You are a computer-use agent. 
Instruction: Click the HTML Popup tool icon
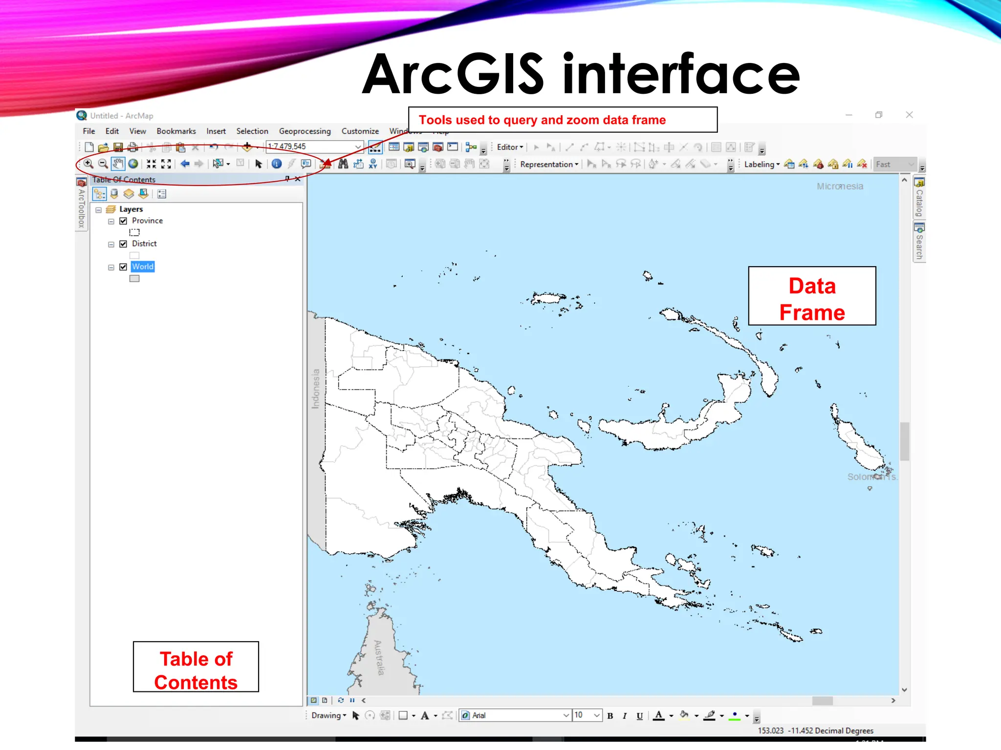pos(306,164)
